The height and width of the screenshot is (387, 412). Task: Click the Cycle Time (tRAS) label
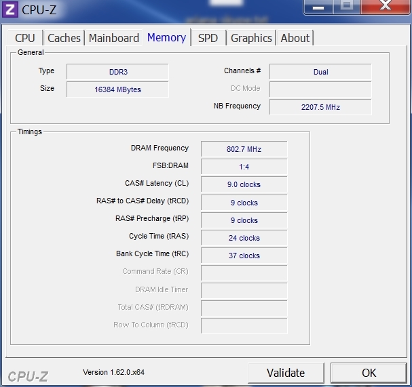[159, 236]
